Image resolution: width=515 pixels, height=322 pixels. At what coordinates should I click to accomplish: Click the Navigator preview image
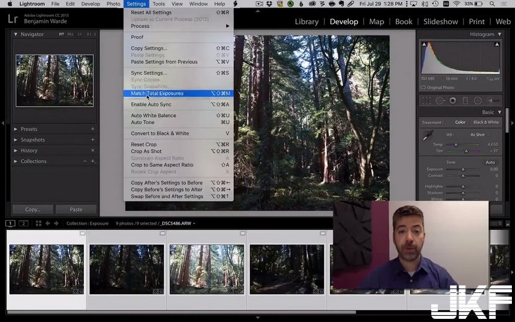point(55,81)
